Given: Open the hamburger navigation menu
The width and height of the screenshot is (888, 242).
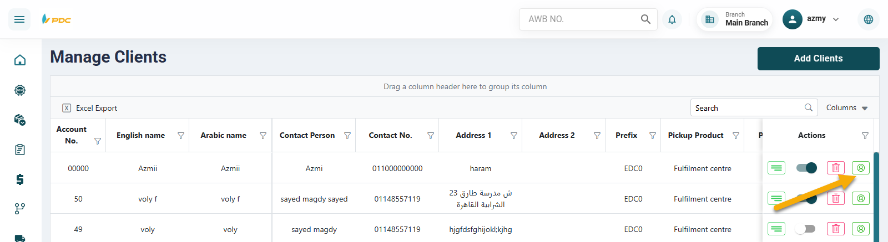Looking at the screenshot, I should pos(19,19).
